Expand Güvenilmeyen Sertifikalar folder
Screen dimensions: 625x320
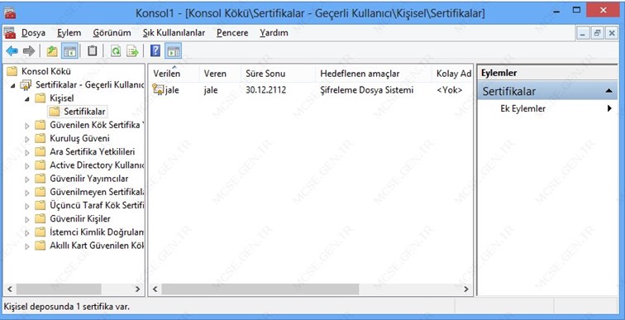tap(27, 193)
